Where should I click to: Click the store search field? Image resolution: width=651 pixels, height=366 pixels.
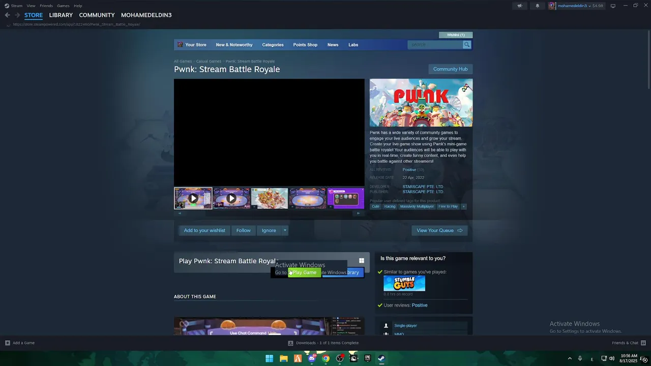[435, 45]
